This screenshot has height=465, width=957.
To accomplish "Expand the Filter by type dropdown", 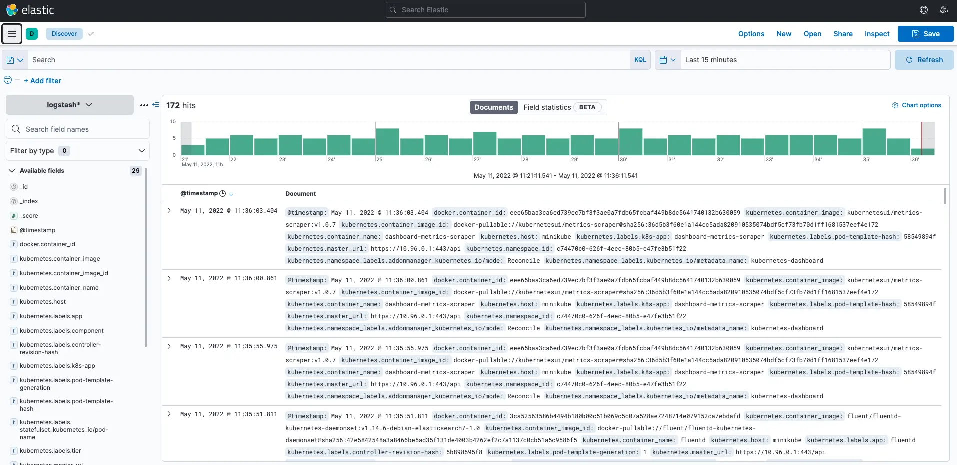I will (78, 151).
